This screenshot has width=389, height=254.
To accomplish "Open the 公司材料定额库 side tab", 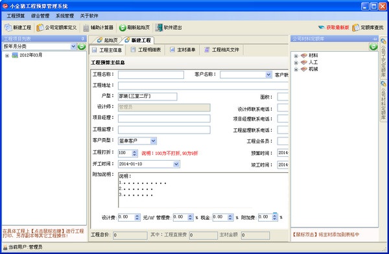I will pyautogui.click(x=384, y=100).
